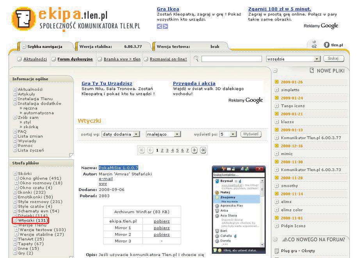Click the next ad arrow under Gra Ikea

pyautogui.click(x=165, y=27)
